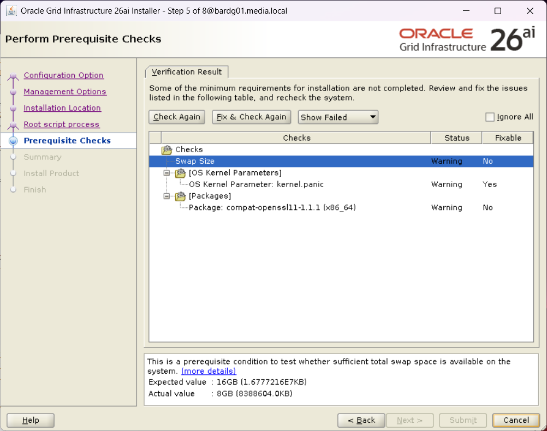Screen dimensions: 547x431
Task: Click the Checks root tree label
Action: (189, 149)
